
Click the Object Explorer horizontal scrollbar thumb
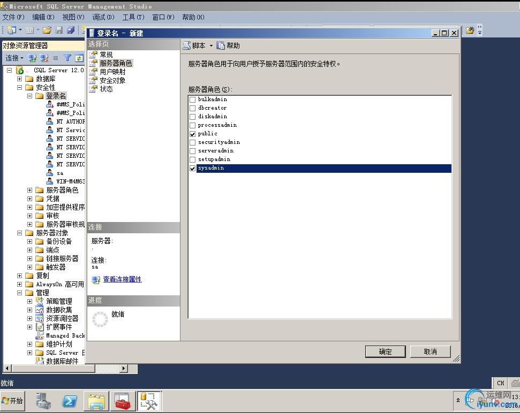point(54,368)
